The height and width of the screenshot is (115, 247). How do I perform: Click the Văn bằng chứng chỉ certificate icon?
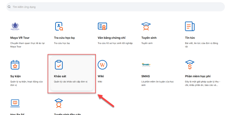(x=102, y=26)
